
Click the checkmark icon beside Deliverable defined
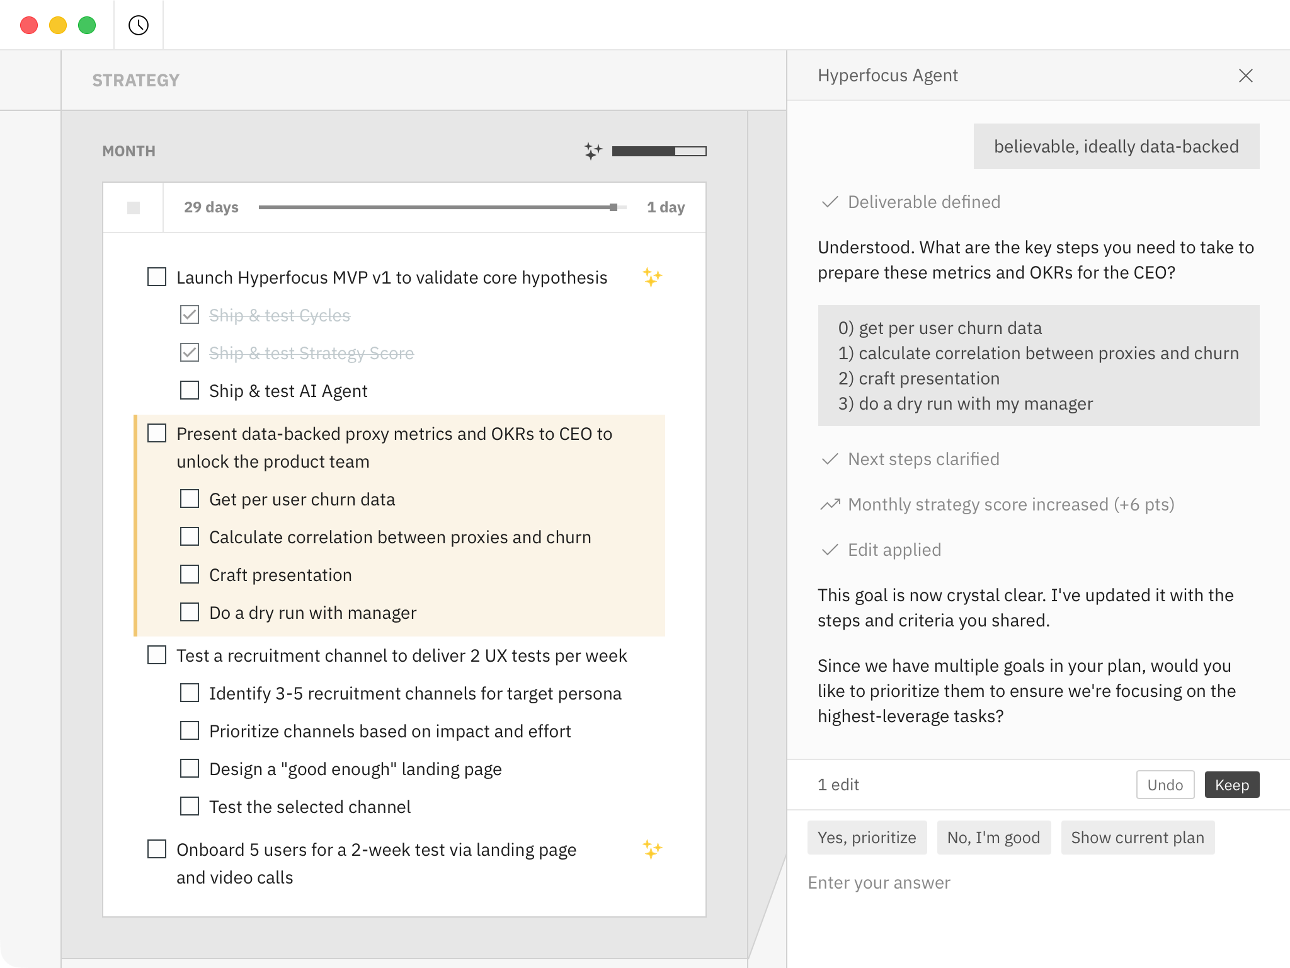pos(829,202)
